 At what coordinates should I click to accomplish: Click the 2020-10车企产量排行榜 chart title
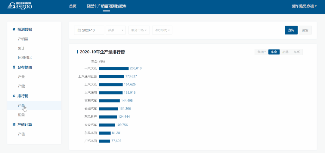[102, 52]
